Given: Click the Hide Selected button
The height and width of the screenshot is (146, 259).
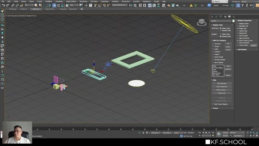Looking at the screenshot, I should [x=222, y=84].
